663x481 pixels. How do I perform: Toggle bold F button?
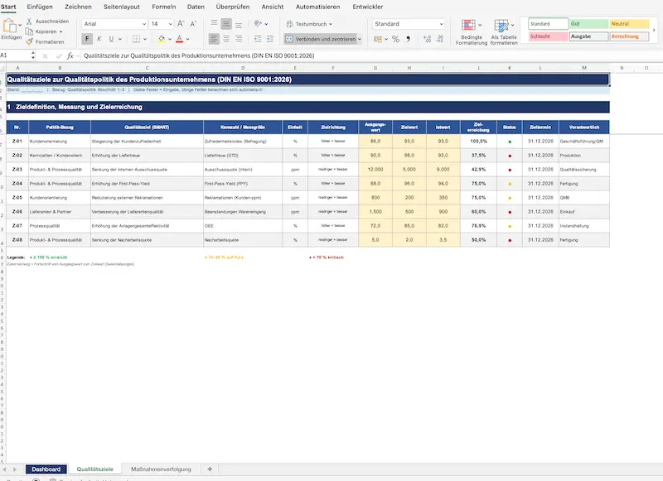[x=87, y=39]
